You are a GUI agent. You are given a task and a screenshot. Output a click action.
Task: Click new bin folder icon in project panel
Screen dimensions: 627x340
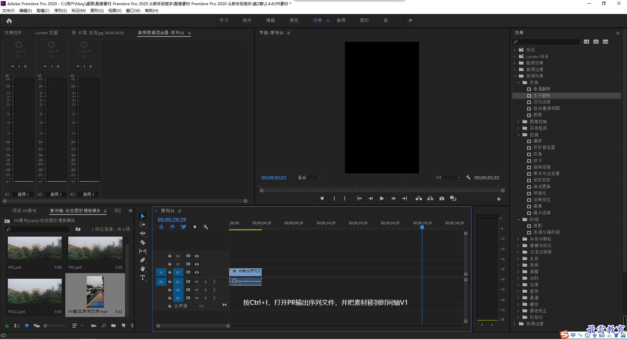(113, 325)
